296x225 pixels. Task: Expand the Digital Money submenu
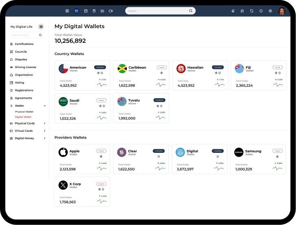44,139
